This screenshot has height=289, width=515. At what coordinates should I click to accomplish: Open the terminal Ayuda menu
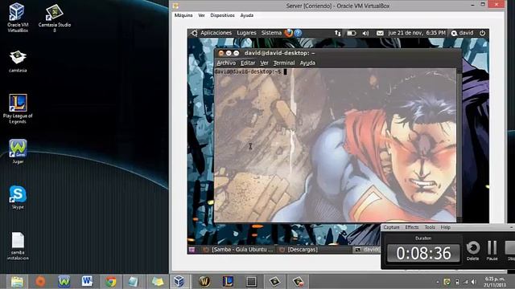(307, 63)
